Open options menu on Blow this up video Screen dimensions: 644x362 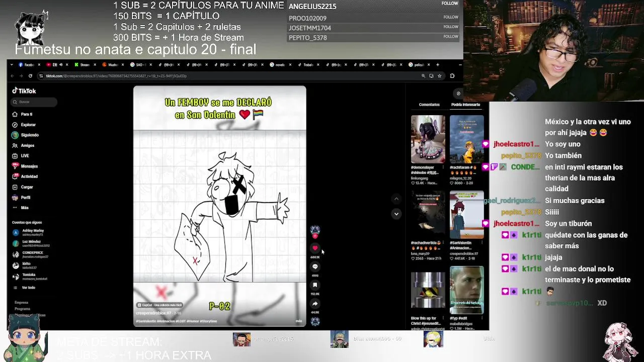click(x=443, y=318)
